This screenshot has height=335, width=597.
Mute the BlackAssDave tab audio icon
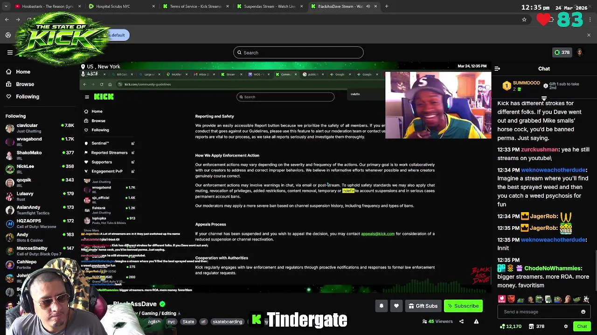click(x=368, y=7)
